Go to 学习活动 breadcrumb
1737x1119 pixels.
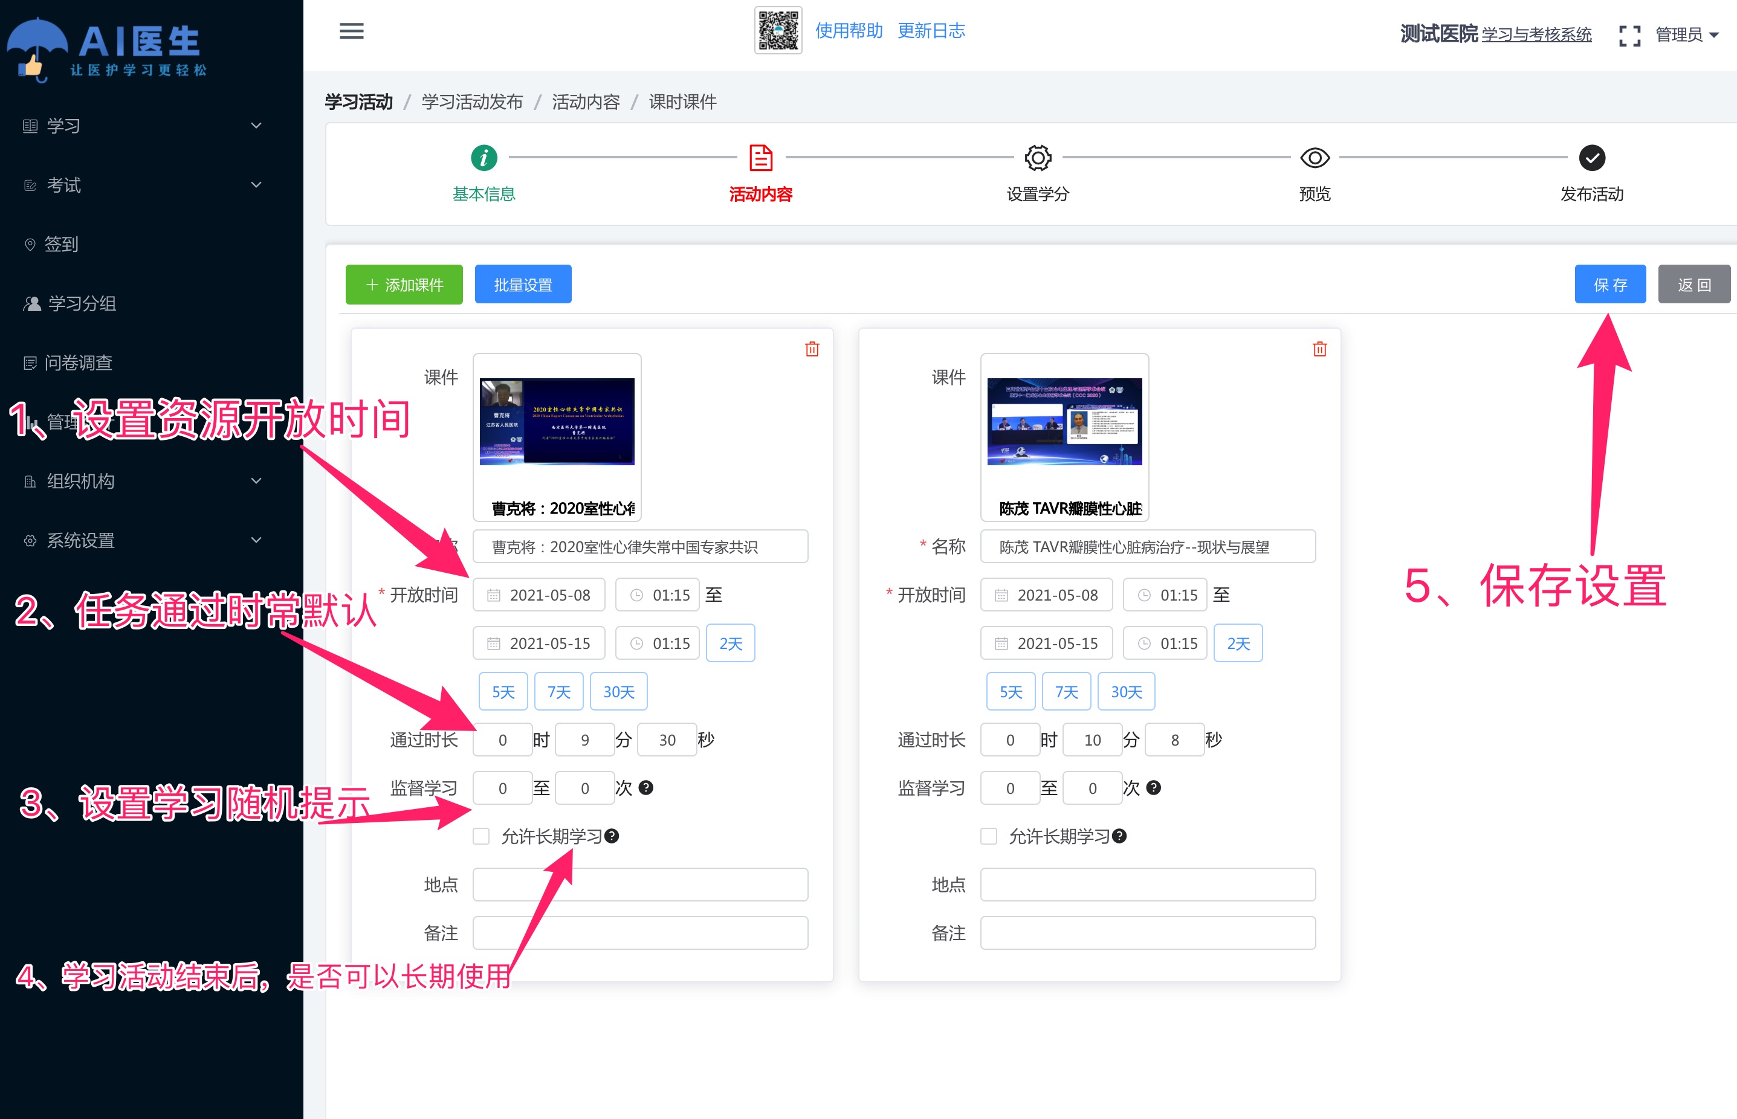[x=359, y=102]
